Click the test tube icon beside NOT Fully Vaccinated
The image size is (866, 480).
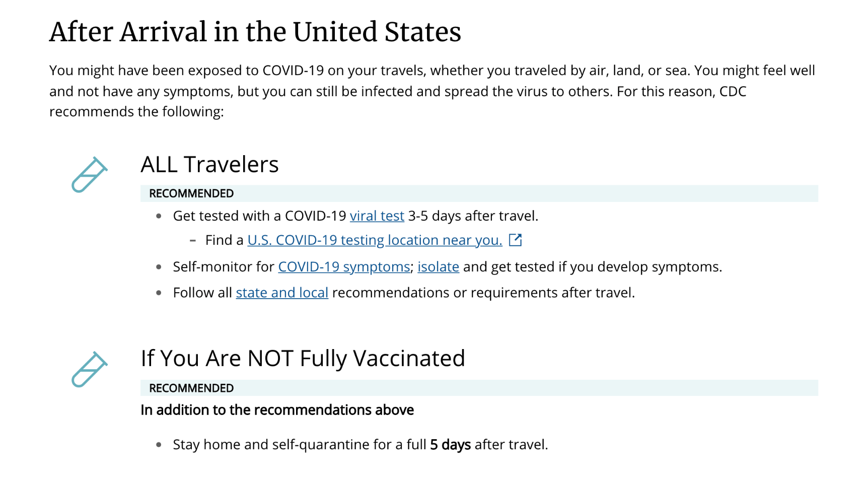(x=89, y=370)
